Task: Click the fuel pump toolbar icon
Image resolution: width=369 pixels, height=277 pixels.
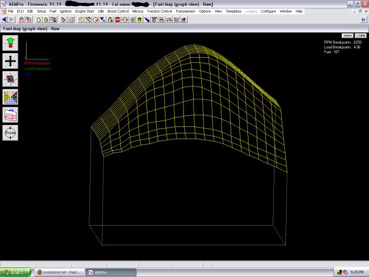Action: point(110,20)
